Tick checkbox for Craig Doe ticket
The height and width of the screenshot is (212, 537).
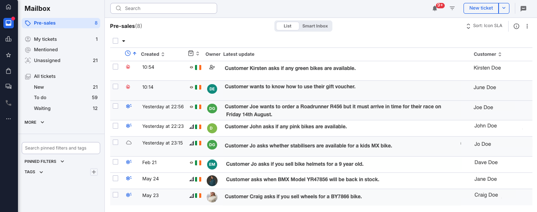pyautogui.click(x=116, y=195)
